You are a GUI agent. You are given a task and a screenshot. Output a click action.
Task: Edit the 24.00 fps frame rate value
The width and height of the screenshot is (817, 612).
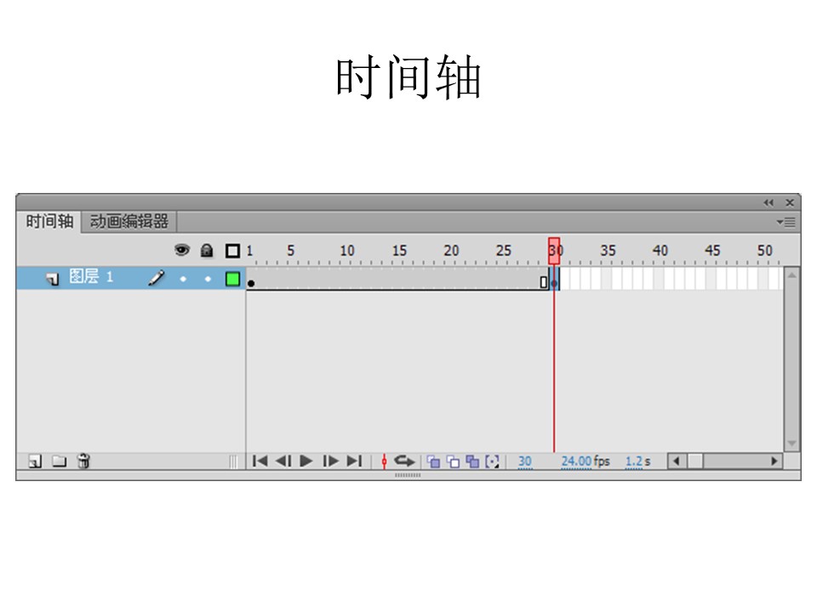(x=578, y=462)
